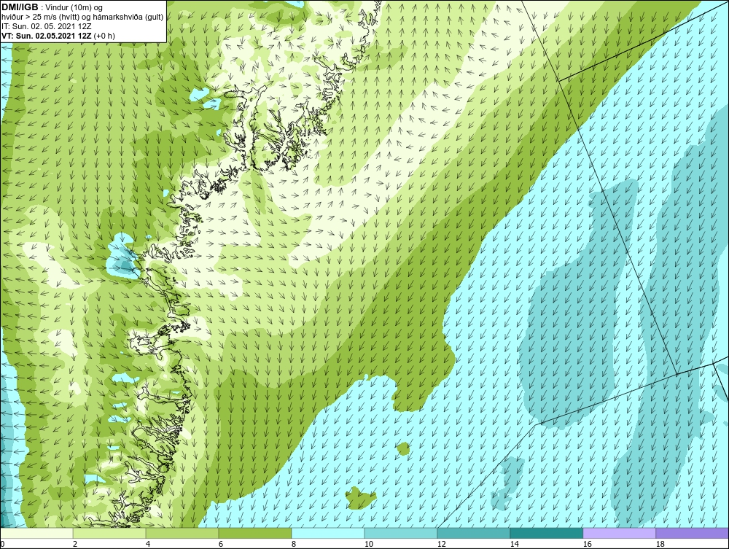
Task: Click the legend tick label '4'
Action: [148, 544]
